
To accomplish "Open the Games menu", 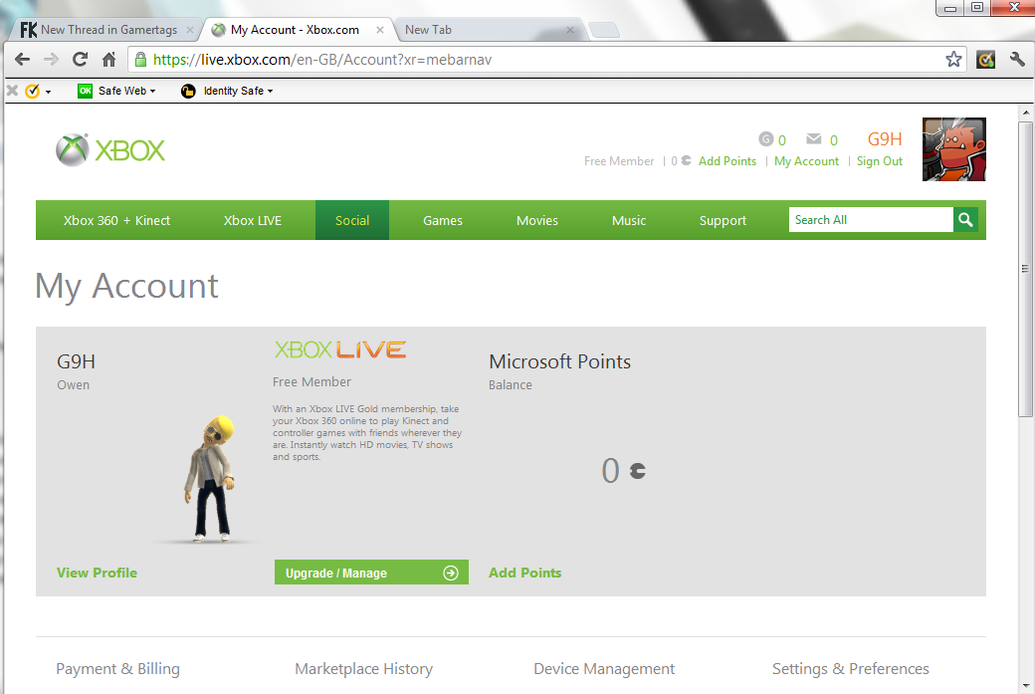I will point(442,220).
